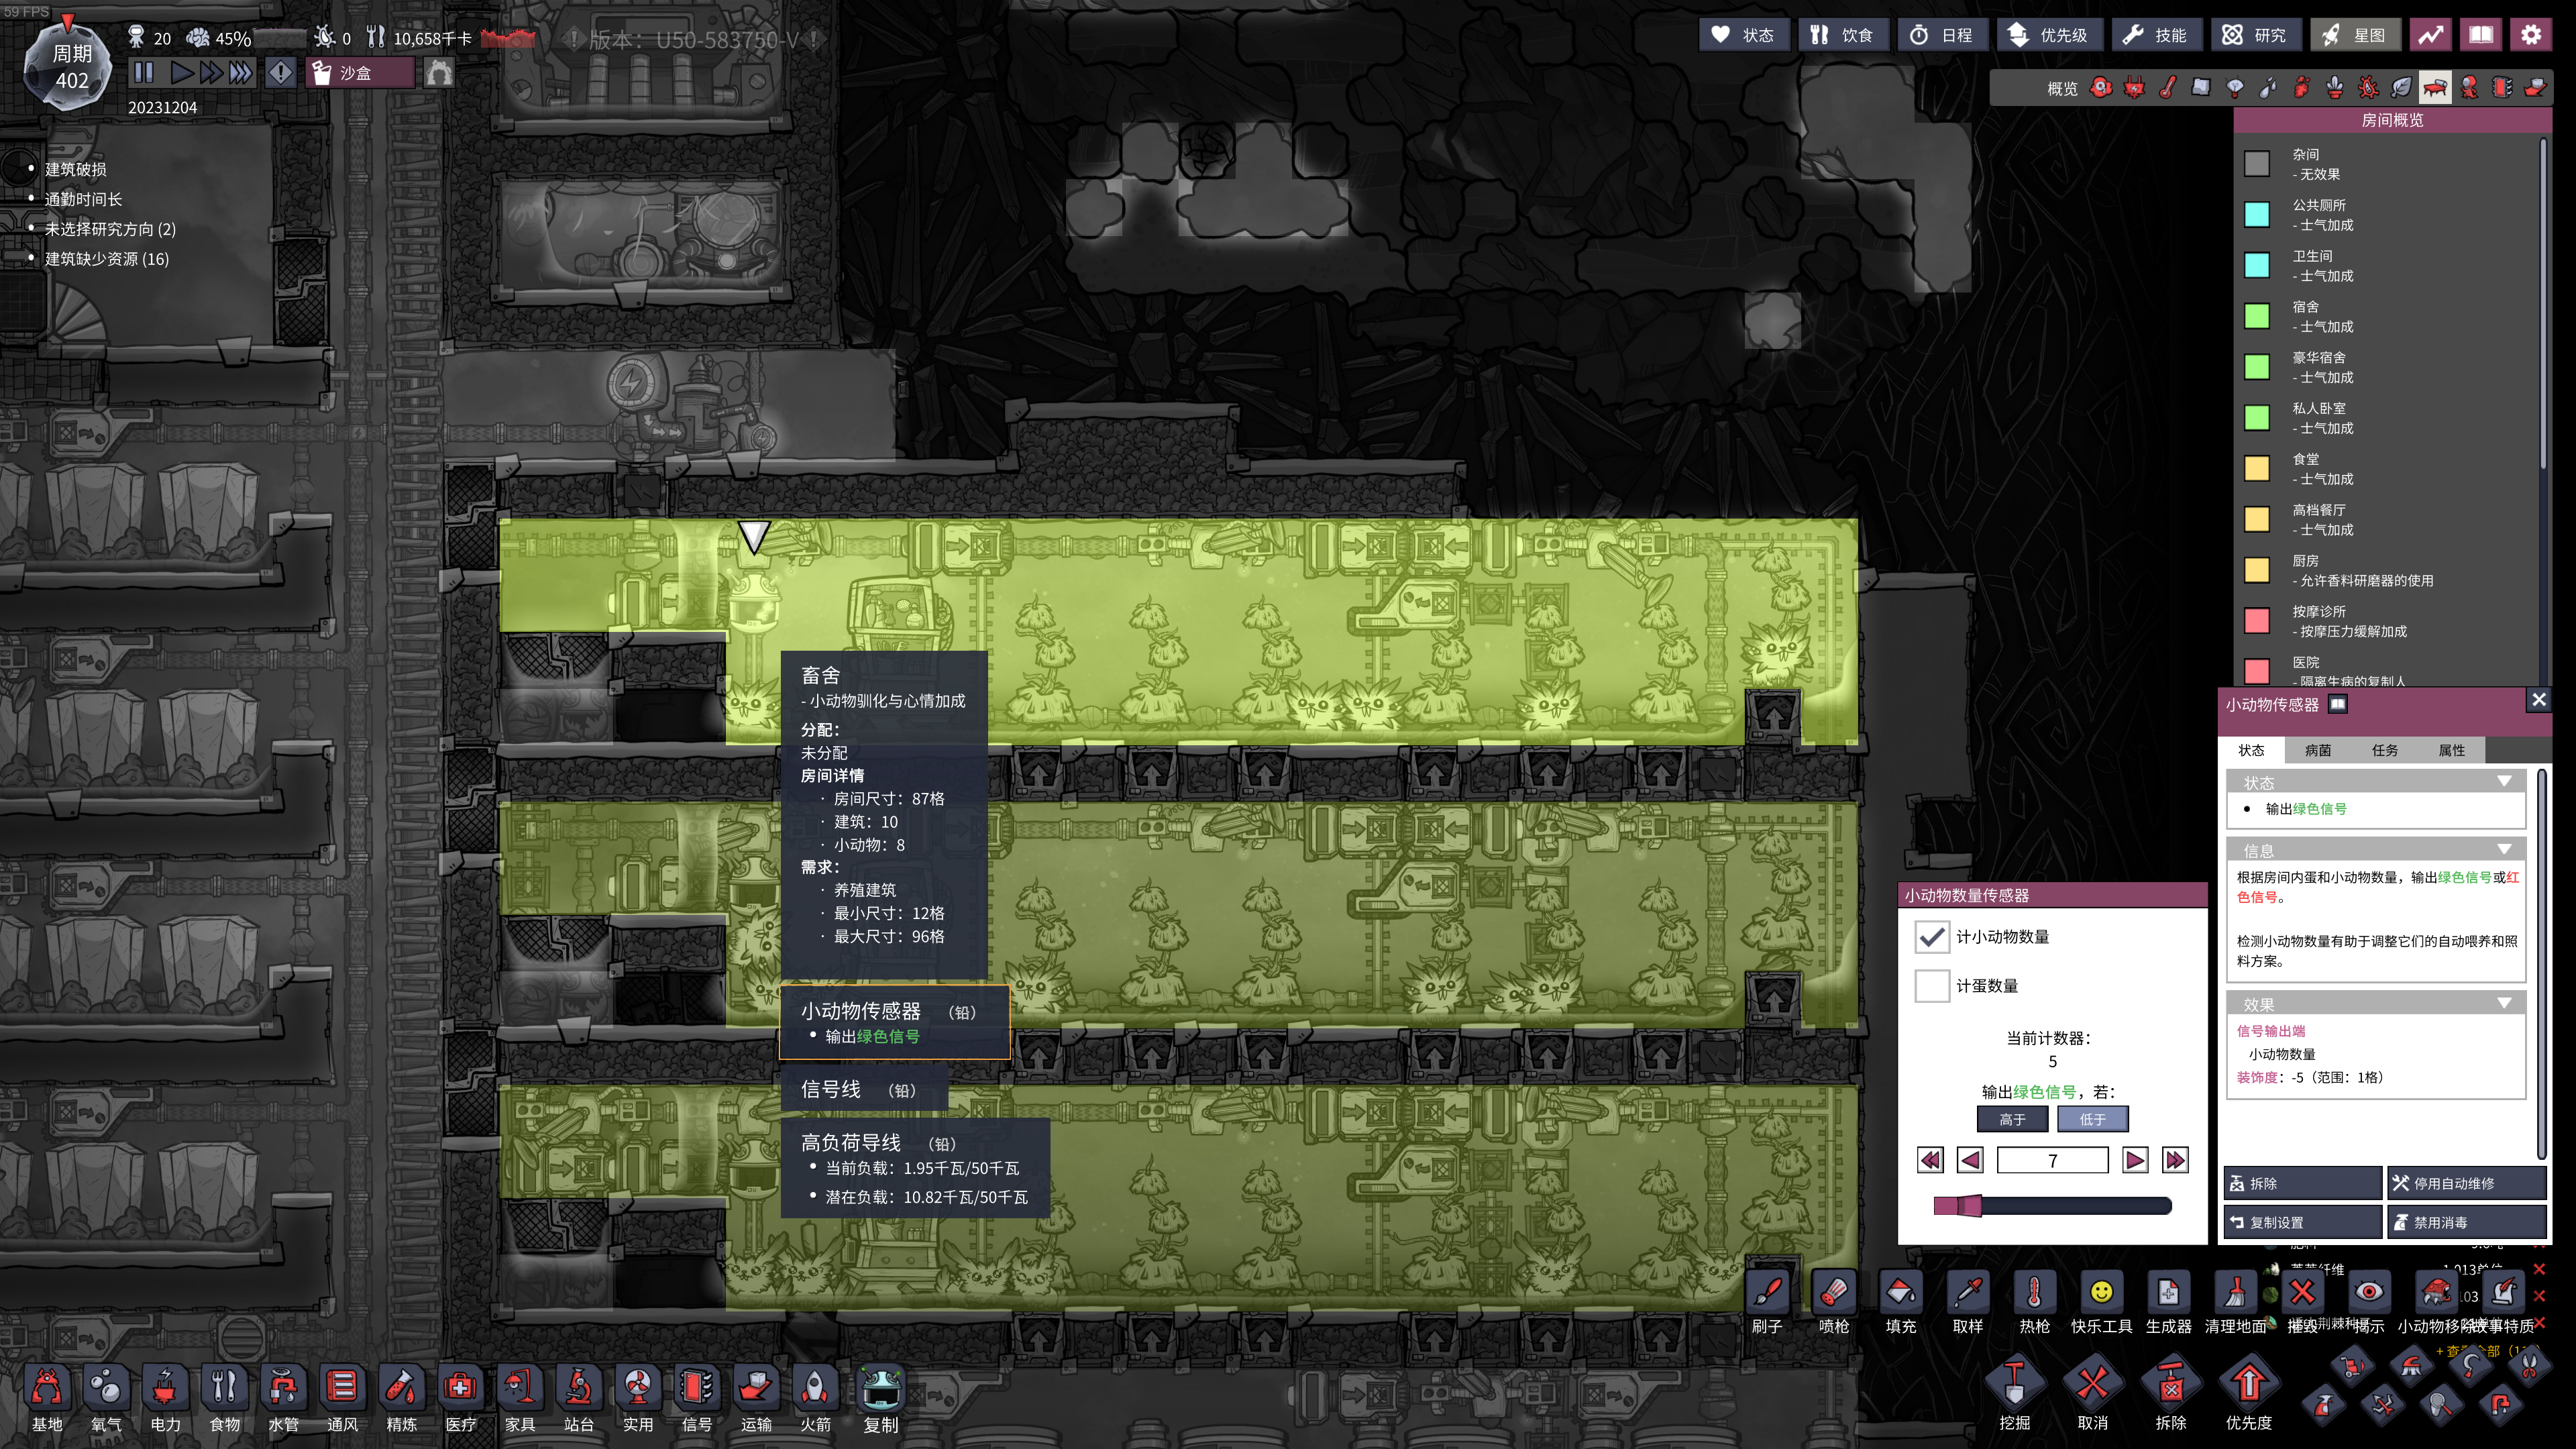The width and height of the screenshot is (2576, 1449).
Task: Click the 公共厕所 cyan color swatch
Action: (x=2257, y=214)
